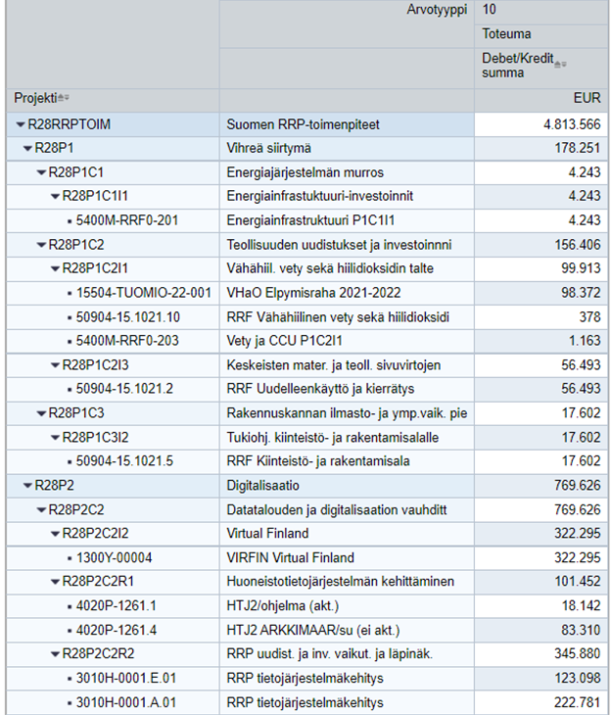Click the Debet/Kredit summa column header

(x=515, y=66)
